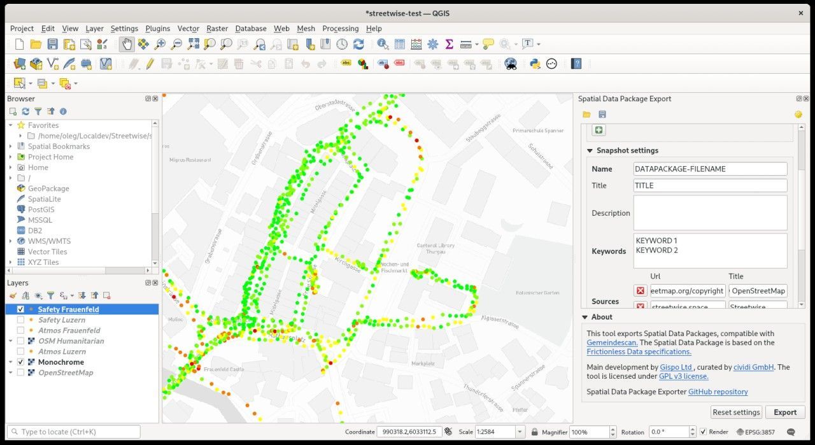The width and height of the screenshot is (815, 445).
Task: Uncheck the Monochrome layer checkbox
Action: (x=20, y=362)
